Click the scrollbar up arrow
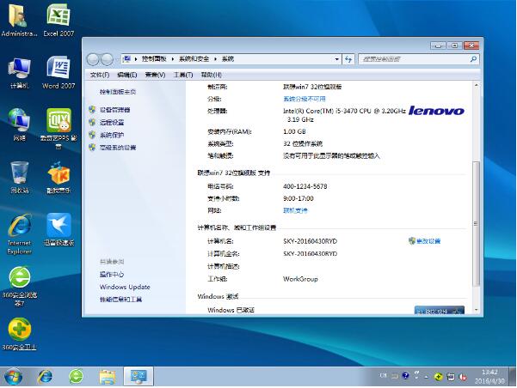The height and width of the screenshot is (388, 517). coord(476,86)
